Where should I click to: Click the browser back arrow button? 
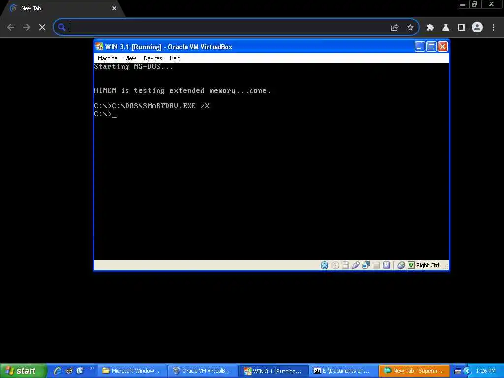11,28
